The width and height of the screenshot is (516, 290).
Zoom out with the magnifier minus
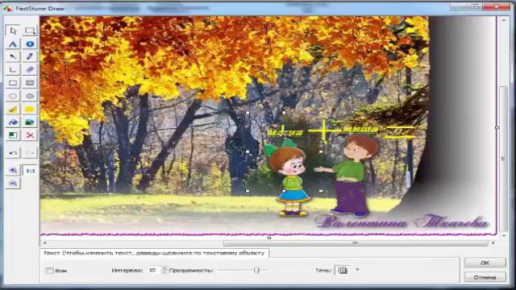[x=13, y=184]
